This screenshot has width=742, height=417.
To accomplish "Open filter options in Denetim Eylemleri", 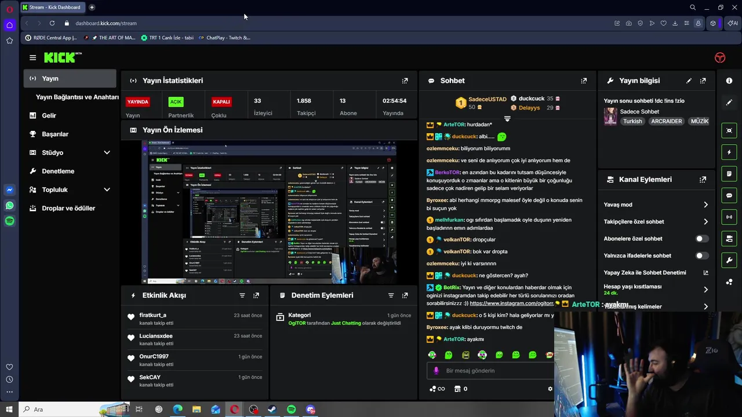I will (x=391, y=295).
